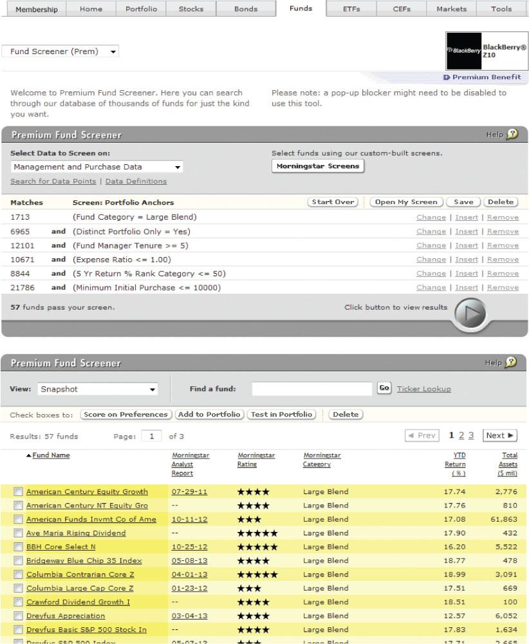Viewport: 529px width, 644px height.
Task: Click the Morningstar Screens button
Action: 318,166
